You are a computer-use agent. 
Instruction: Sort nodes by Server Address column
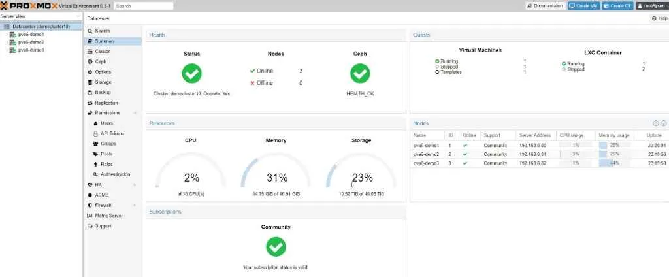pyautogui.click(x=535, y=135)
